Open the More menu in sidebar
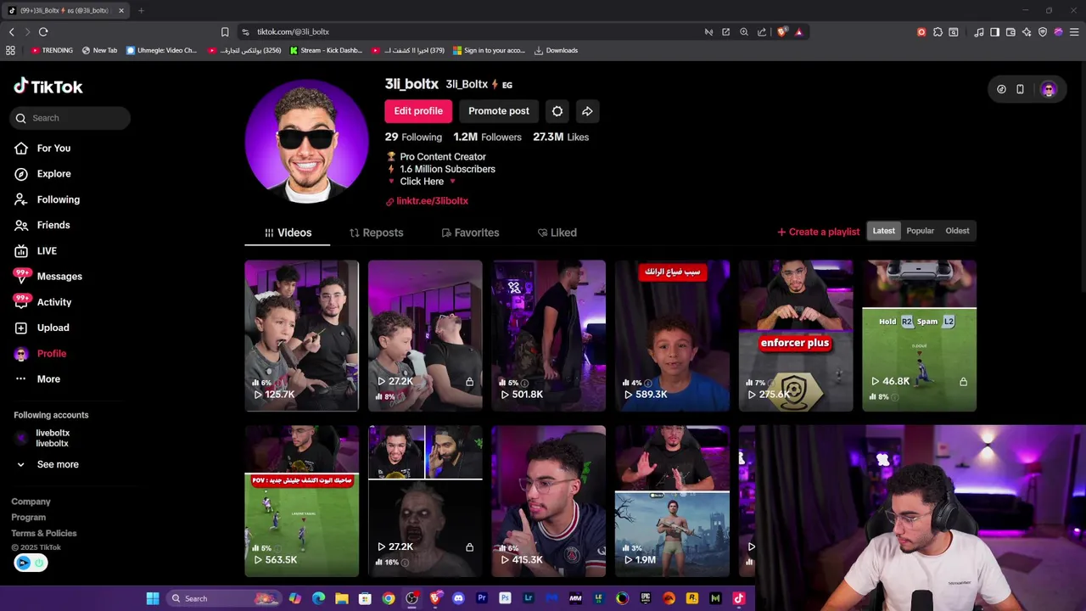 tap(37, 379)
